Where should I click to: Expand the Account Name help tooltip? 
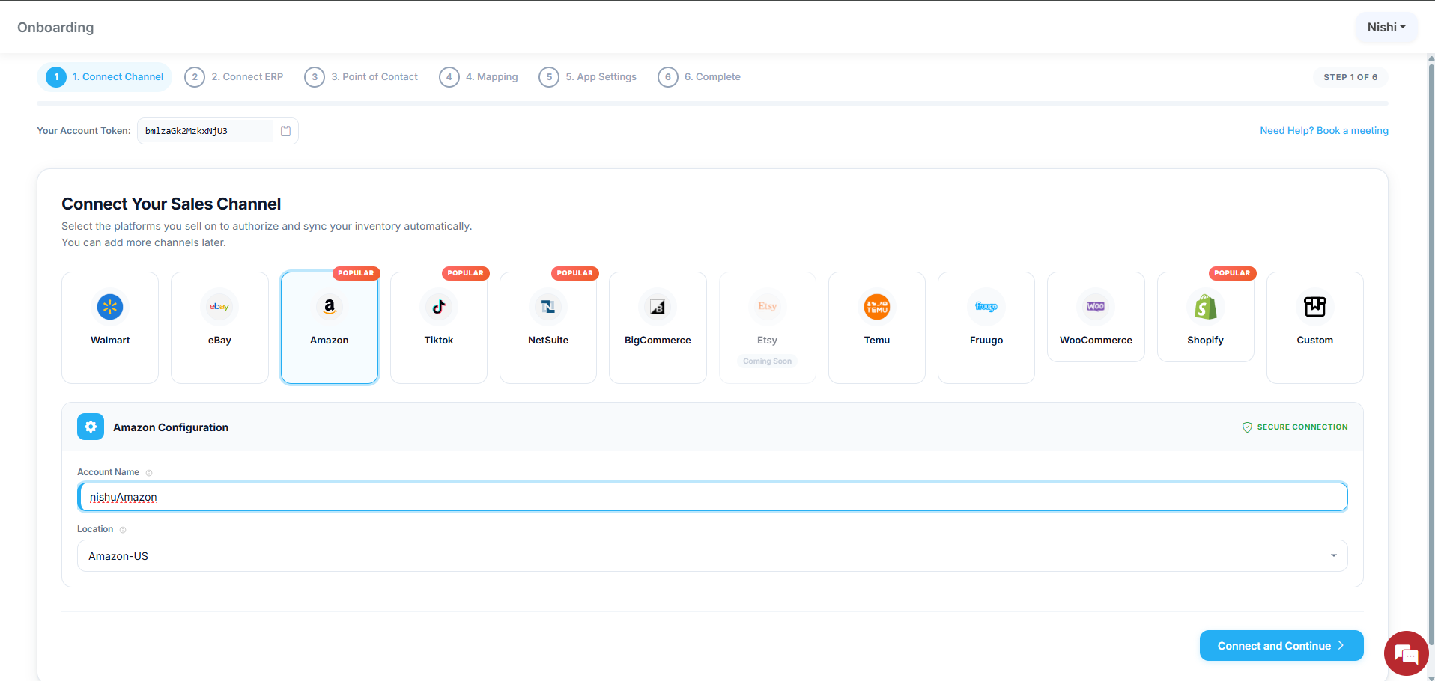[149, 472]
